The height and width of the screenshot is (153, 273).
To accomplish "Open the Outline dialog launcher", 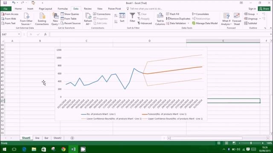I will [x=265, y=28].
